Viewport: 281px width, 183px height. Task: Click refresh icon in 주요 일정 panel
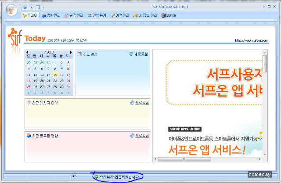pyautogui.click(x=131, y=54)
